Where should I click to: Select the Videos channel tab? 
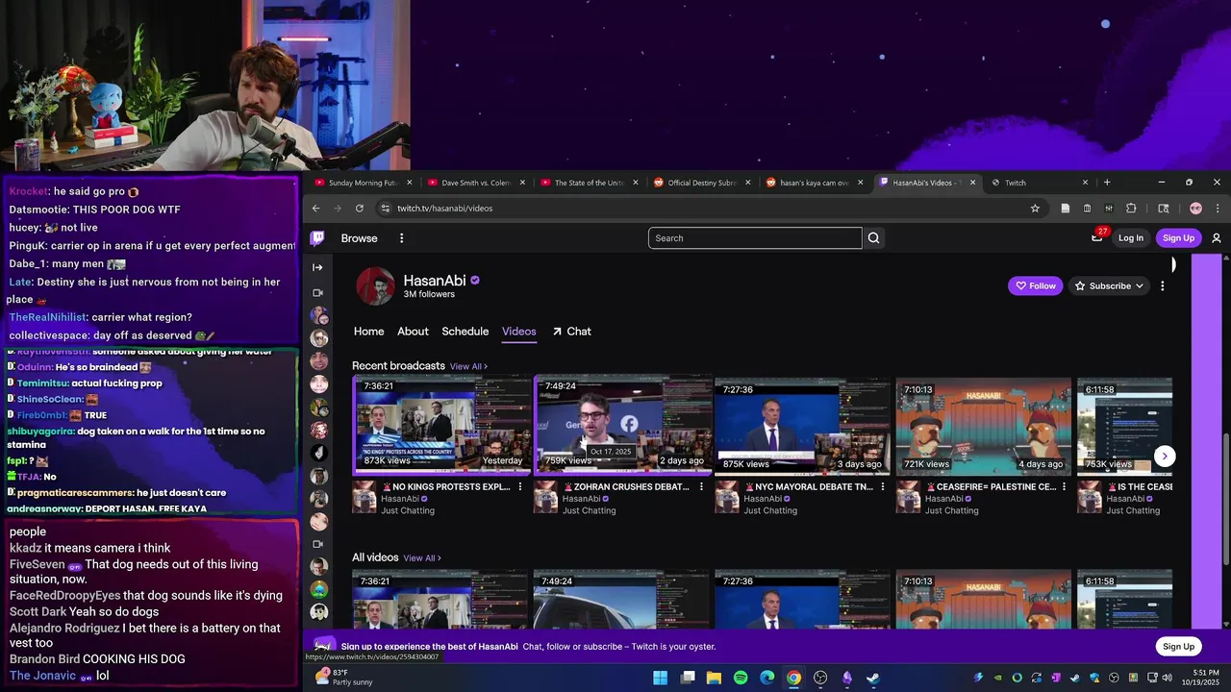point(518,332)
